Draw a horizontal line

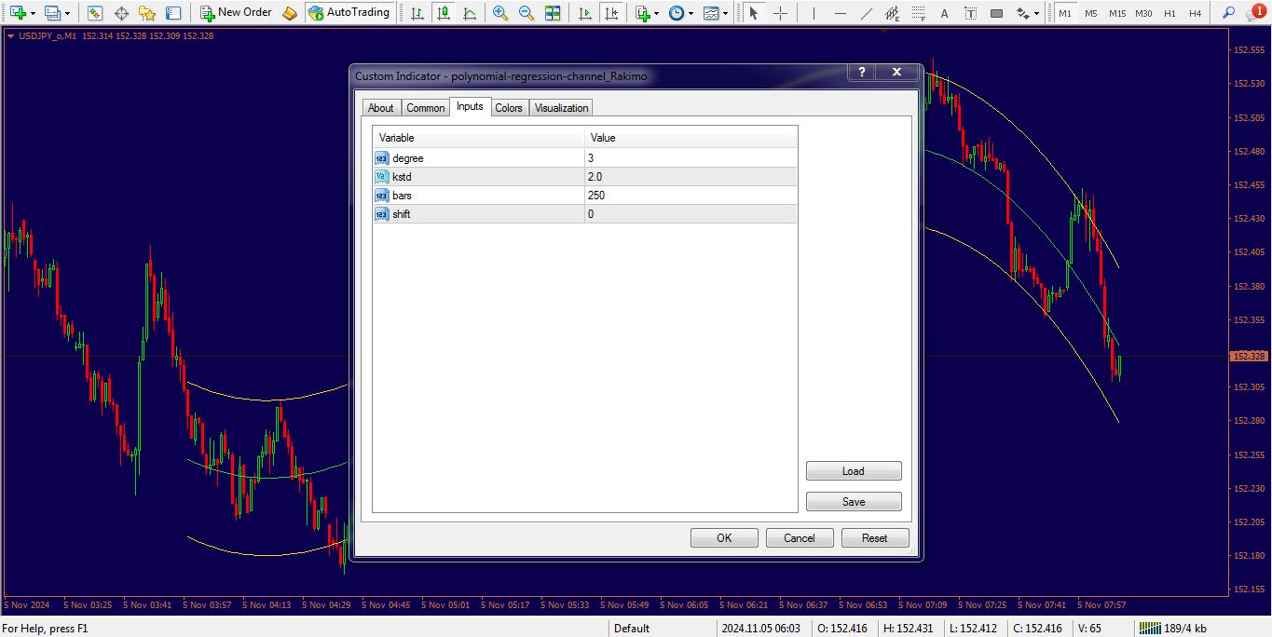[x=840, y=13]
